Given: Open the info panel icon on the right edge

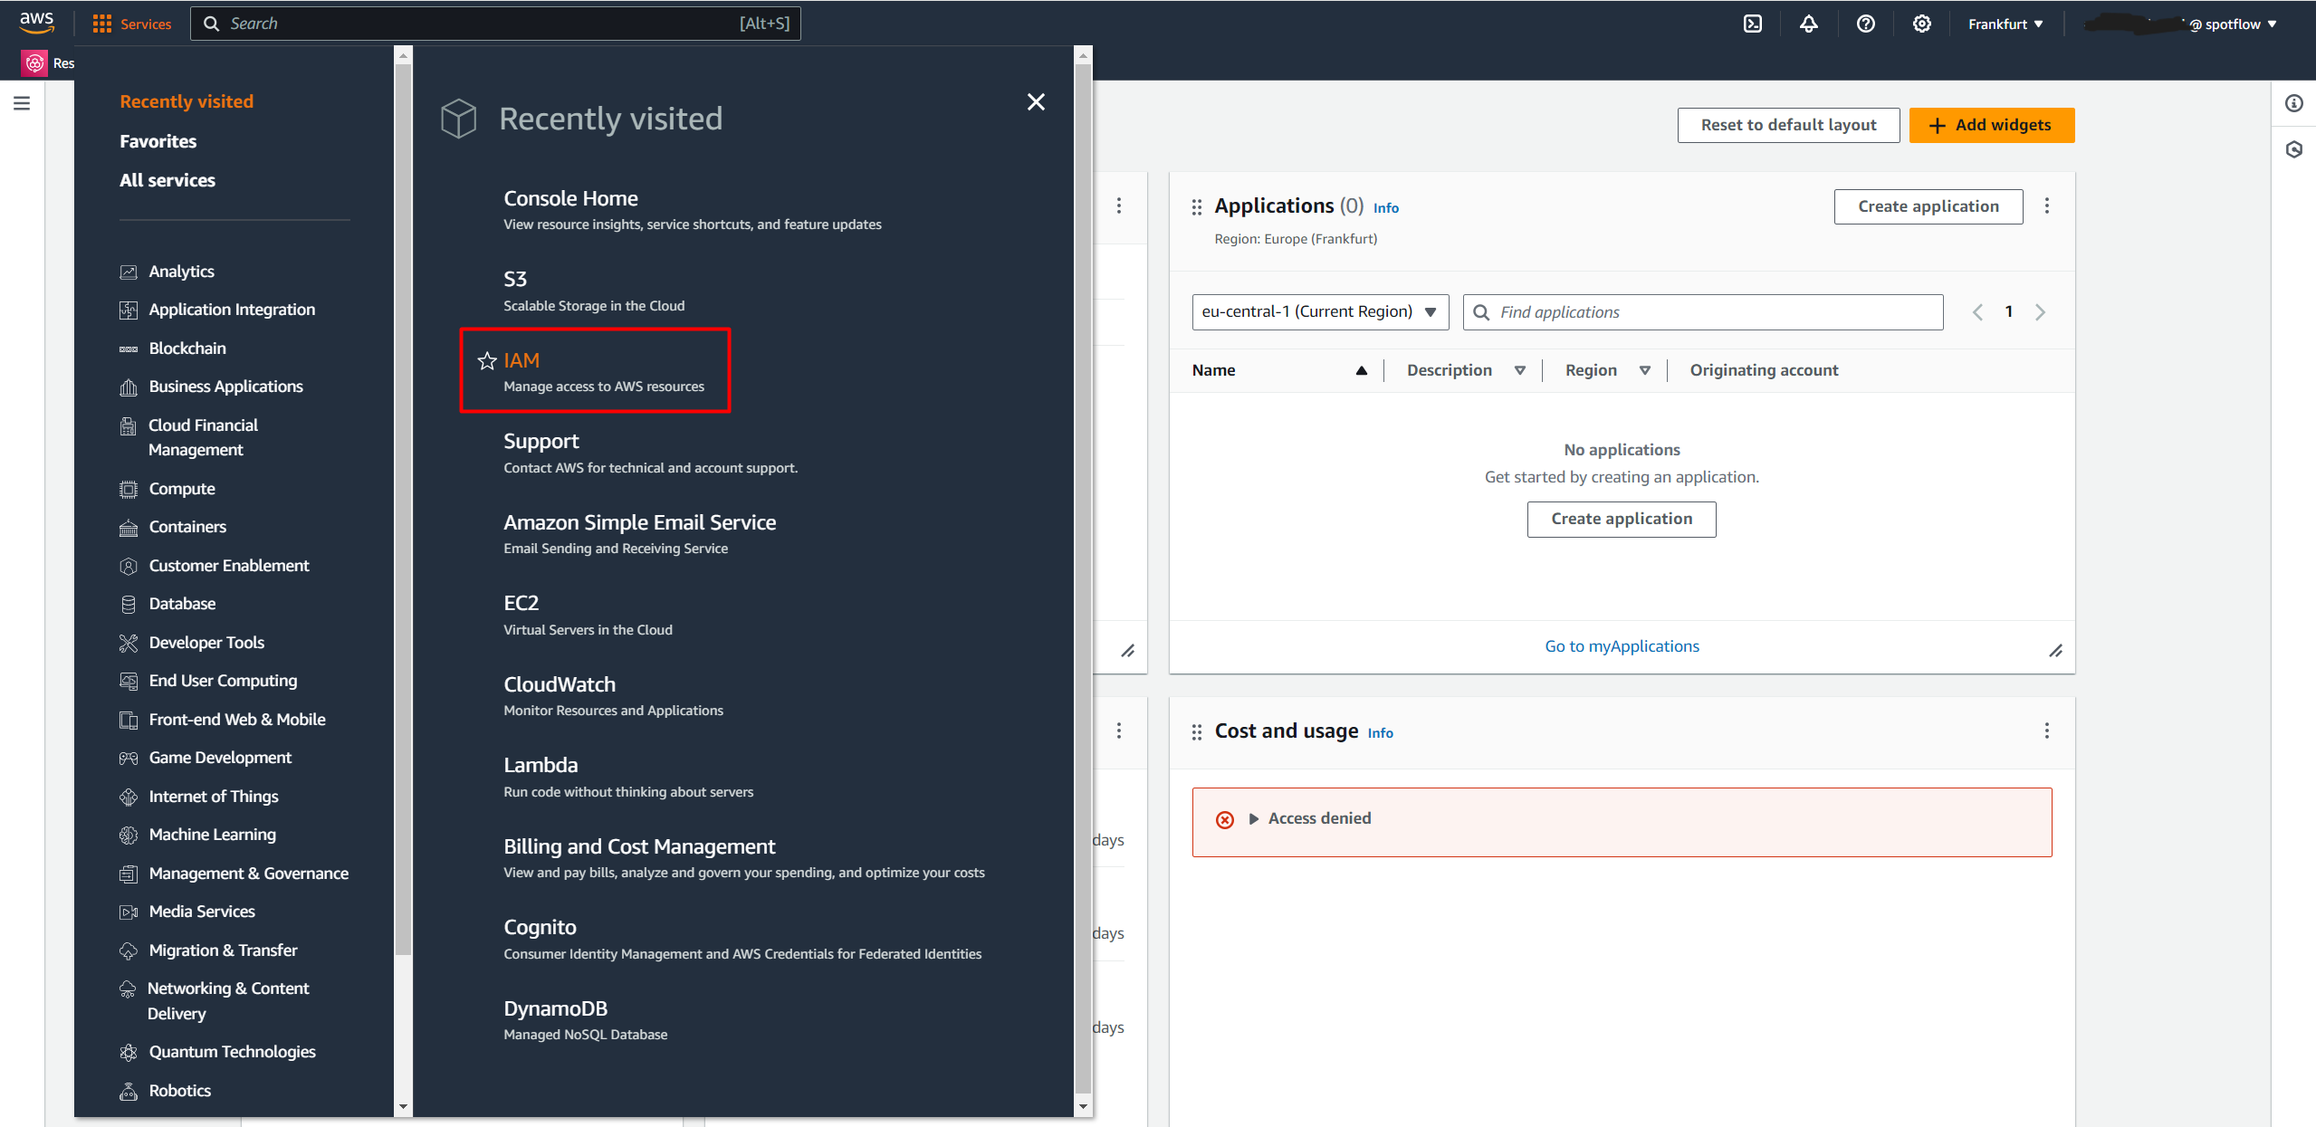Looking at the screenshot, I should pos(2293,103).
